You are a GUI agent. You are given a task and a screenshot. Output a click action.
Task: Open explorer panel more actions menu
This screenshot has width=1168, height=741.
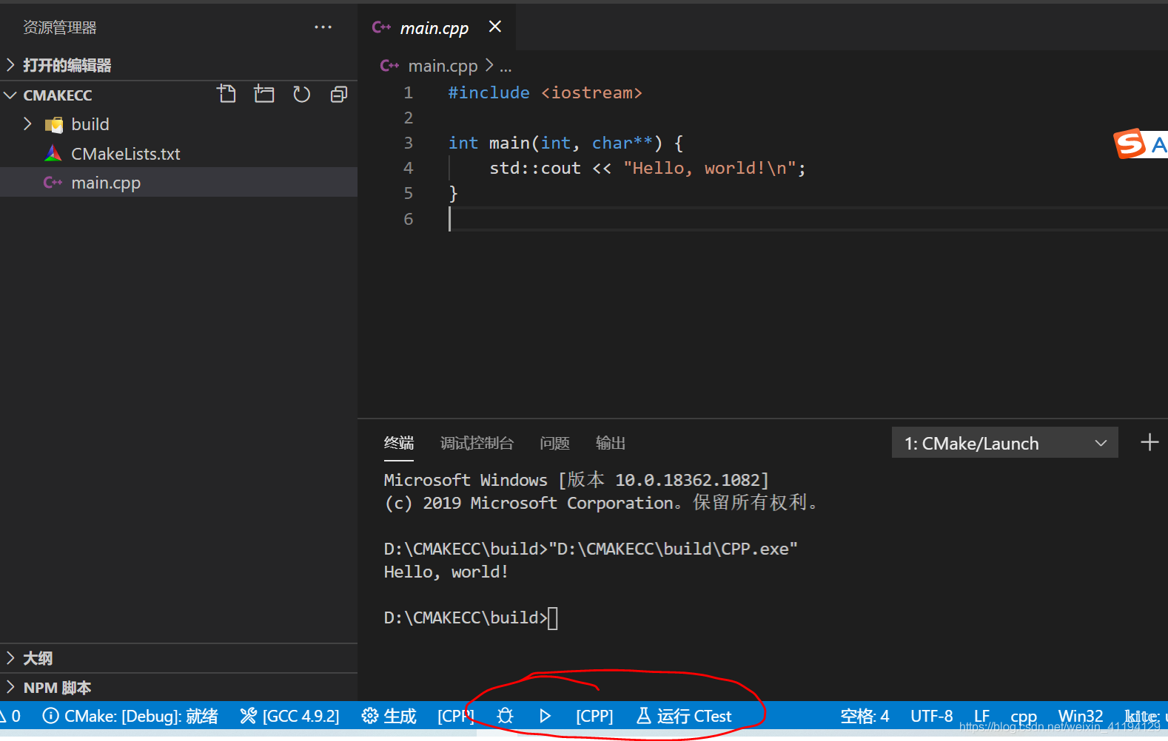tap(323, 27)
